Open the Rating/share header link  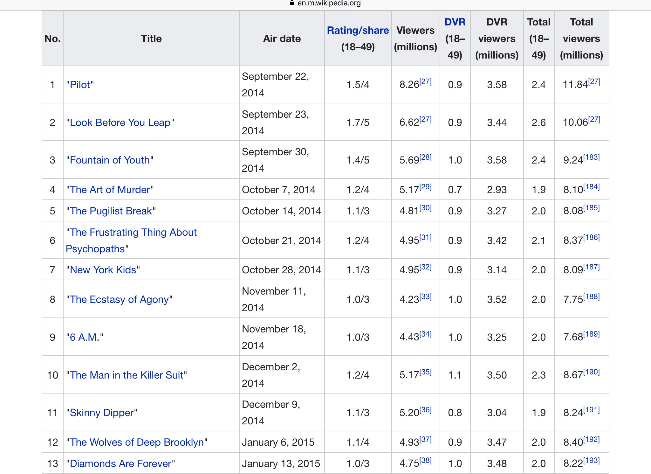(358, 30)
